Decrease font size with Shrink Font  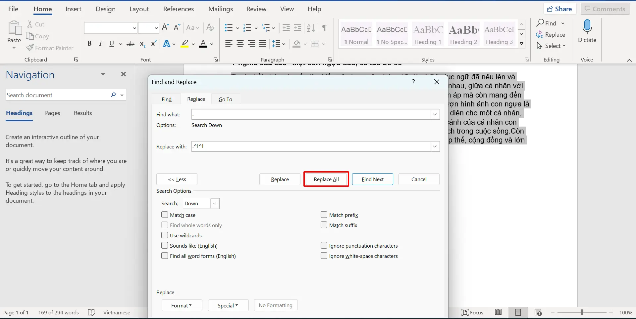[x=177, y=27]
